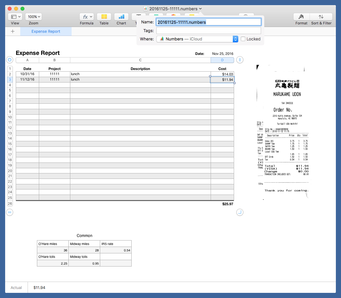Expand the Where location dropdown
The image size is (341, 298).
coord(235,39)
